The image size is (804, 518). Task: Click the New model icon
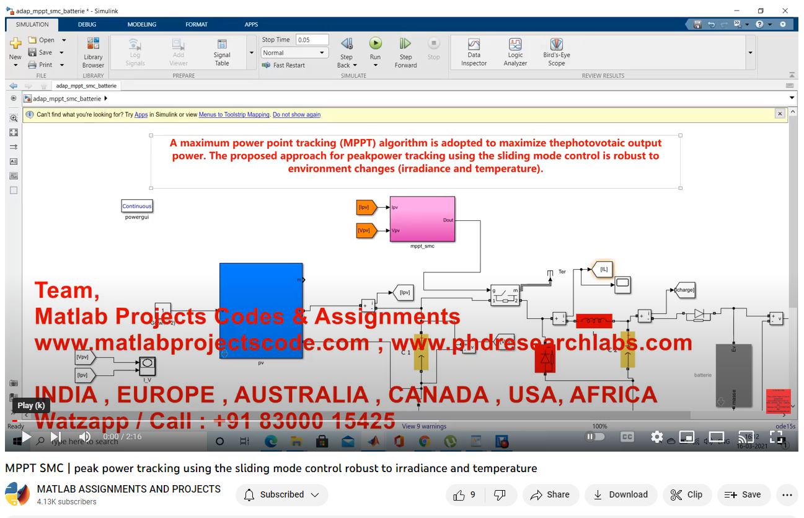pyautogui.click(x=15, y=43)
